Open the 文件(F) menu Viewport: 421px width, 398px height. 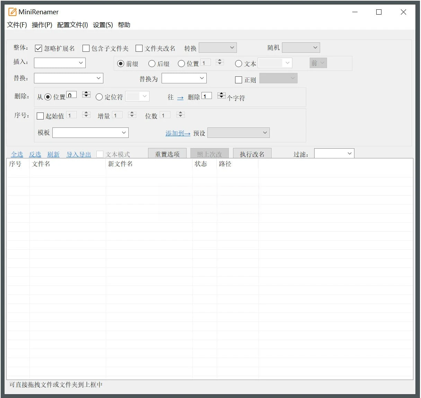pyautogui.click(x=17, y=25)
